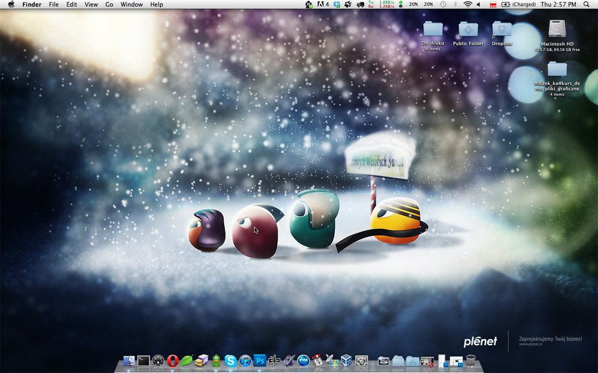This screenshot has width=598, height=373.
Task: Launch Adium green duck icon
Action: coord(216,360)
